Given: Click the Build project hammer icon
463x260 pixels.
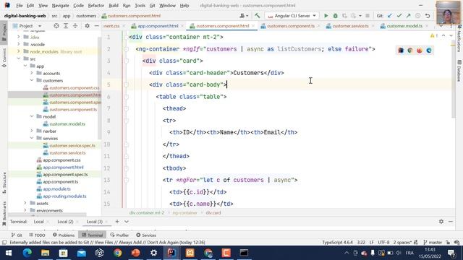Looking at the screenshot, I should [258, 16].
